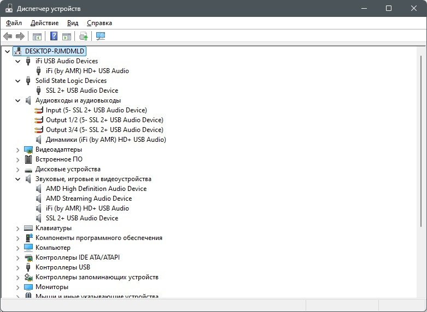Viewport: 427px width, 312px height.
Task: Collapse the Аудиовходы и аудиовыходы category
Action: pyautogui.click(x=18, y=100)
